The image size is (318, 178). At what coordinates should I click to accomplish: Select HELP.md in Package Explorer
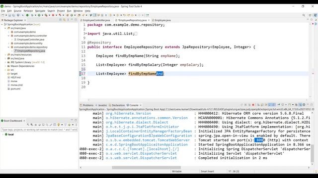coord(15,77)
